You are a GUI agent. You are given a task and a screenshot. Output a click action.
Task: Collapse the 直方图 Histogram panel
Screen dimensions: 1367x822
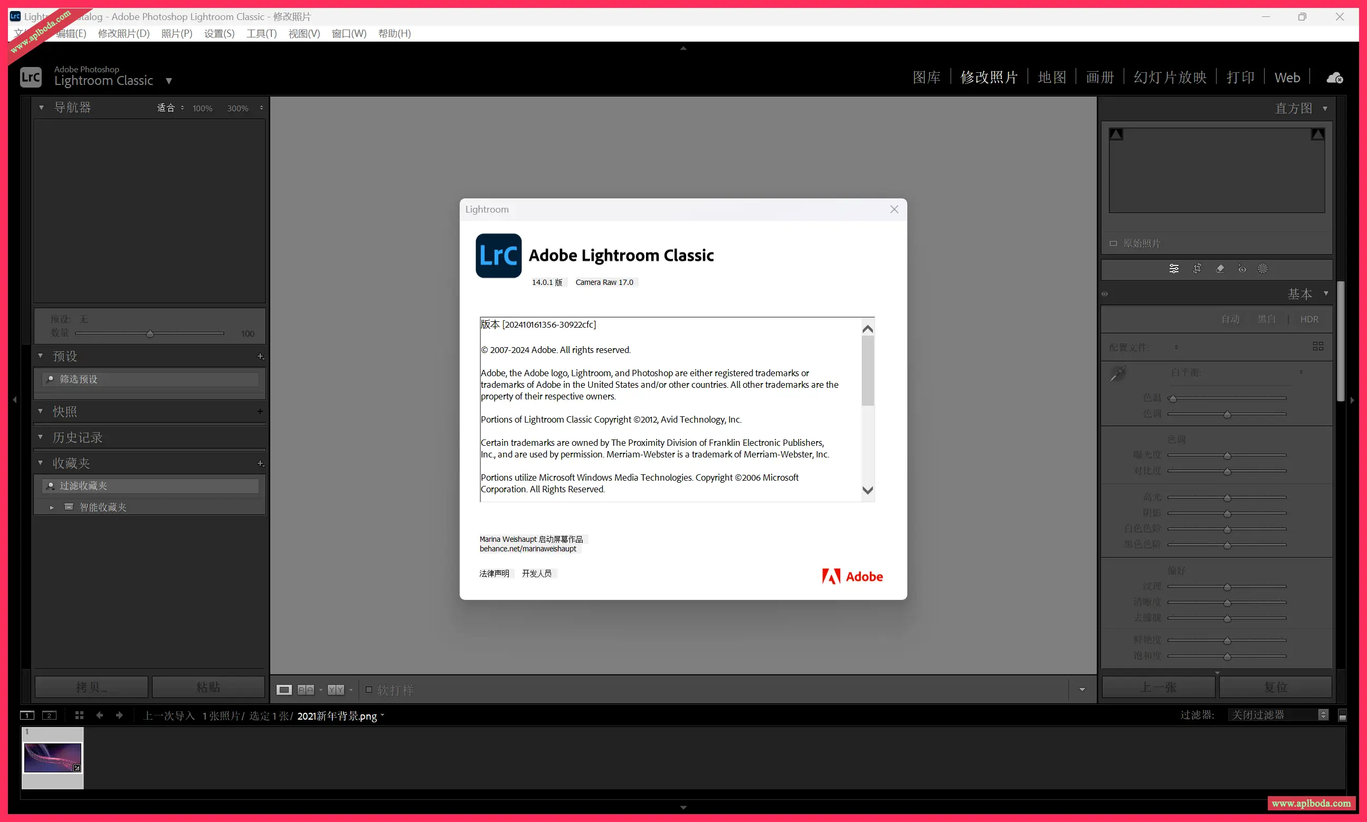[x=1325, y=109]
